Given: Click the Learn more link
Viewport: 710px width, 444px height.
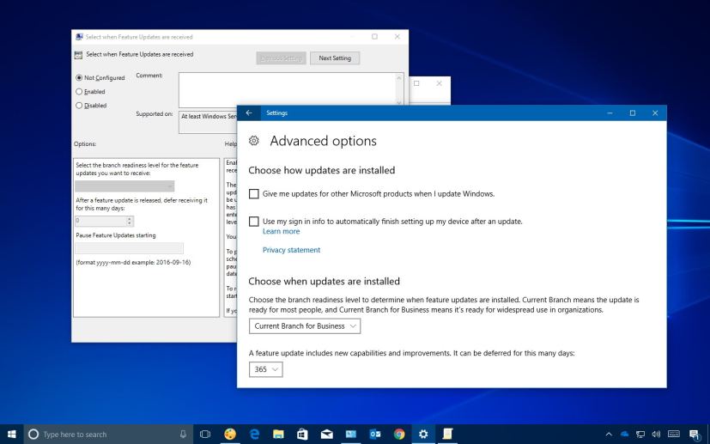Looking at the screenshot, I should (x=282, y=231).
